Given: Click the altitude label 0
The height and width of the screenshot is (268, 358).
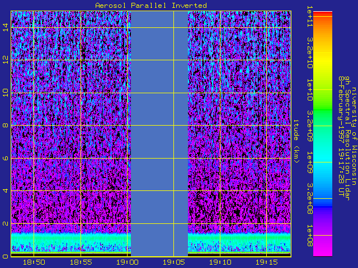Looking at the screenshot, I should click(x=6, y=256).
